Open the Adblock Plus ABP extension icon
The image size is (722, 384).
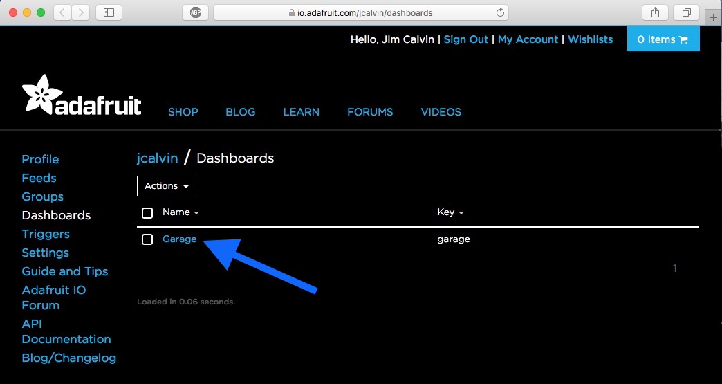[196, 12]
